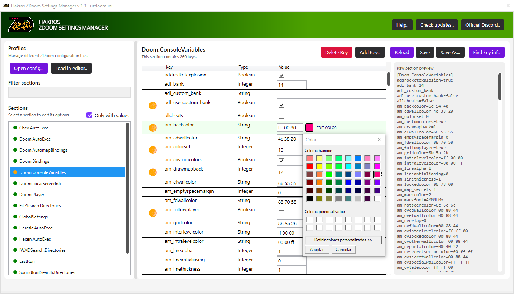Click the orange marker beside am_colorset
This screenshot has width=514, height=294.
(153, 150)
